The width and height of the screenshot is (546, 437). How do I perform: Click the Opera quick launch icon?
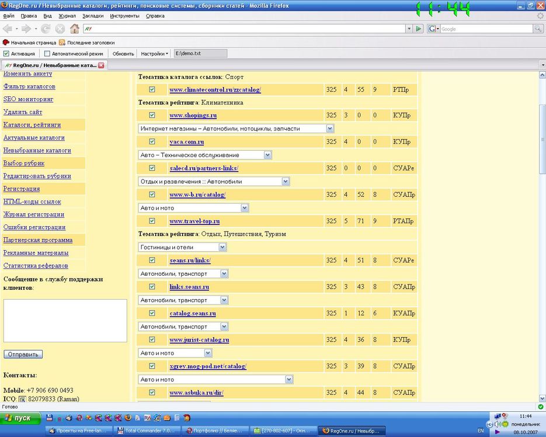pos(79,418)
